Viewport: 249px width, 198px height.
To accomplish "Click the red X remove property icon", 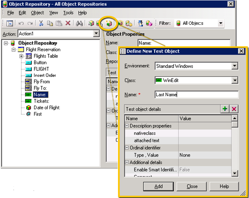I will tap(234, 109).
